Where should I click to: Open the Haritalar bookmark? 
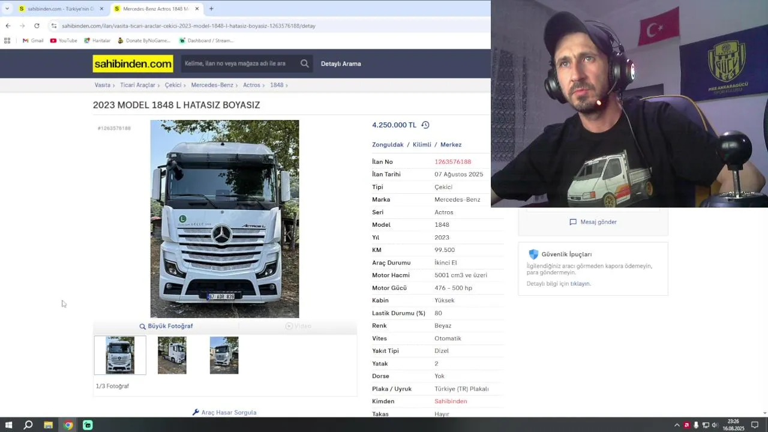(97, 41)
